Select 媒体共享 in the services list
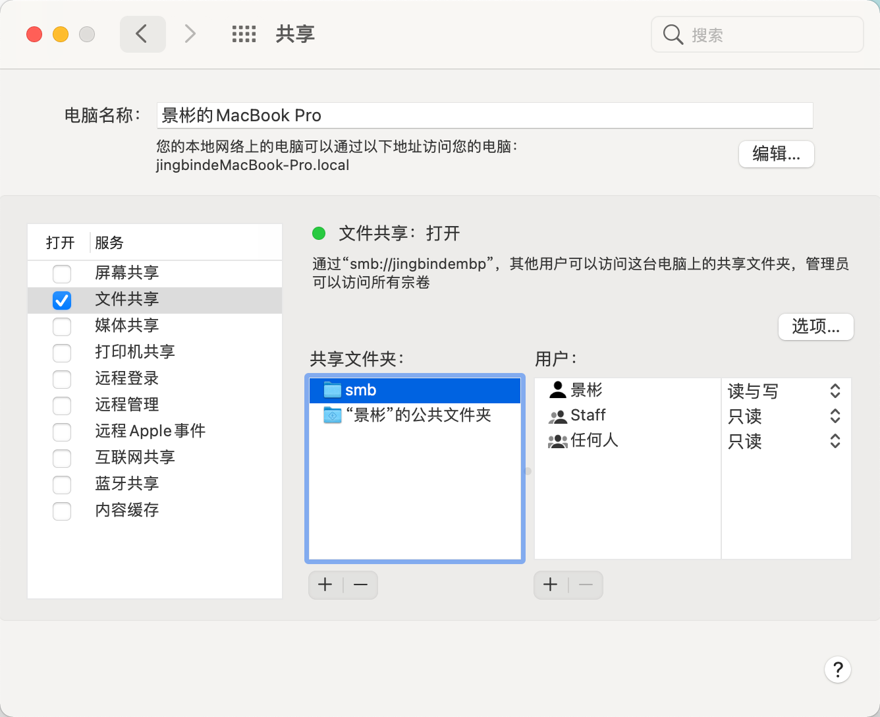The image size is (880, 717). (x=126, y=326)
